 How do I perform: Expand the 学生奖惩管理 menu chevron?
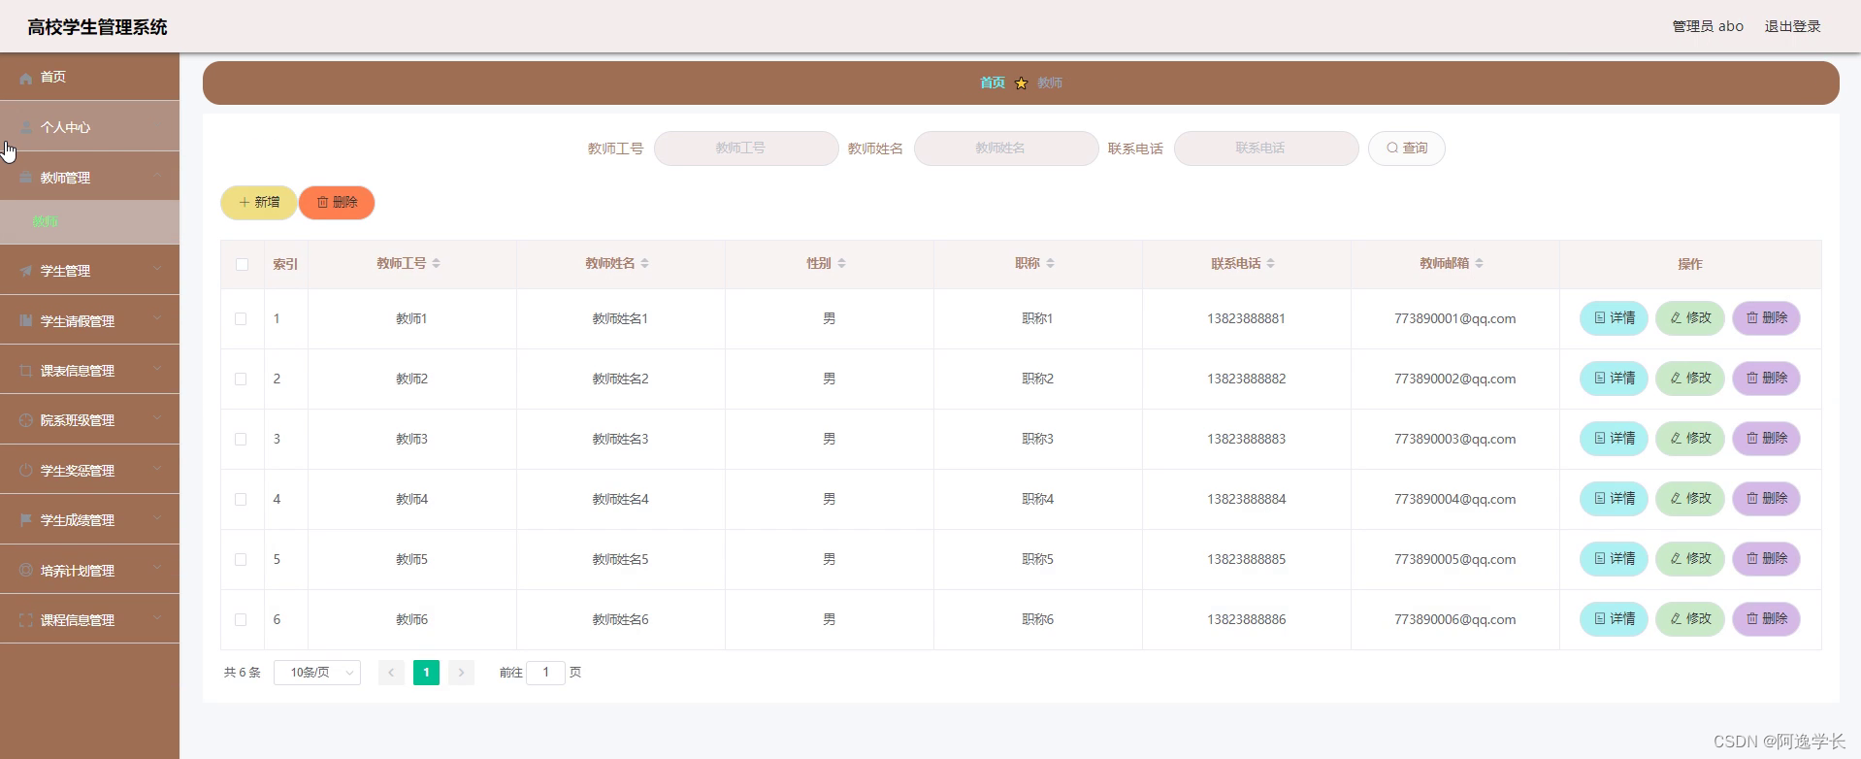157,468
